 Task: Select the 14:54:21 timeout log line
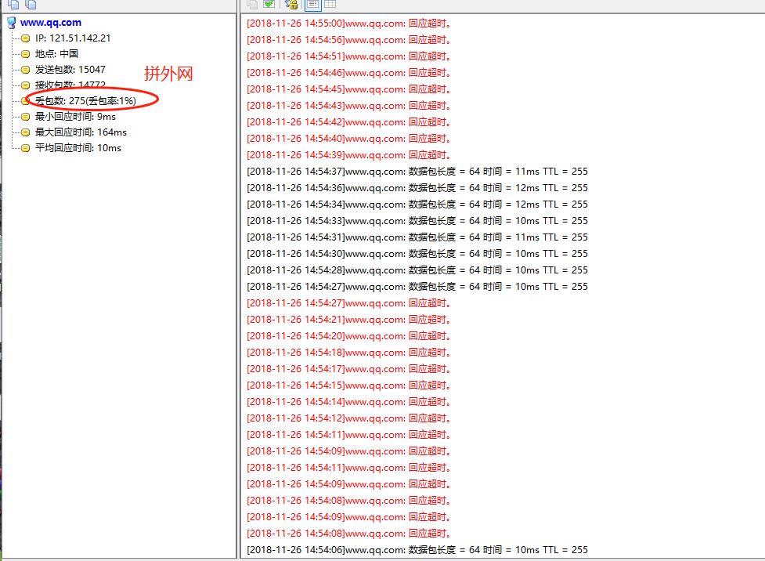point(348,320)
